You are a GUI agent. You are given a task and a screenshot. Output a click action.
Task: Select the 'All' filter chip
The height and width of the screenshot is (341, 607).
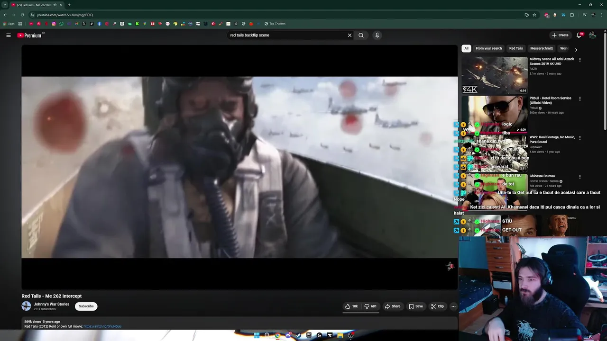coord(466,48)
